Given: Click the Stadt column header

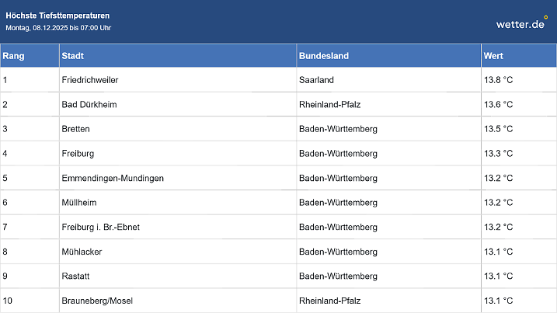Looking at the screenshot, I should 73,56.
